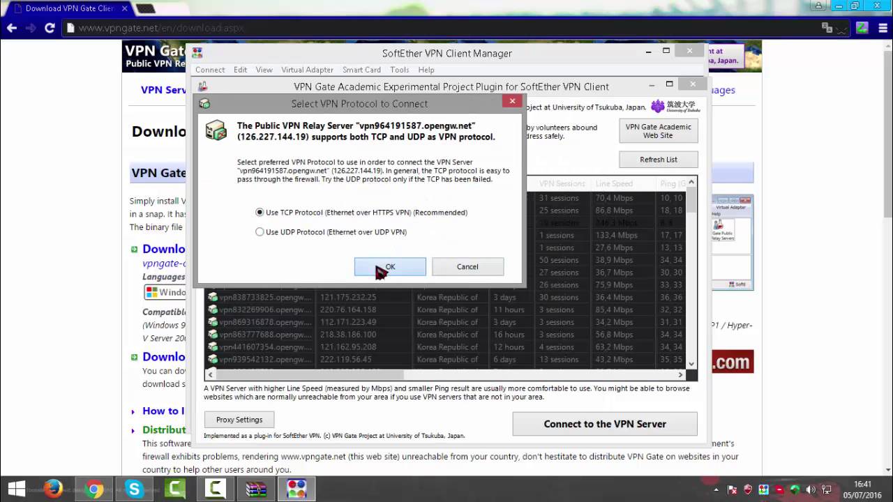
Task: Open the Tools menu in VPN Client Manager
Action: pyautogui.click(x=400, y=70)
